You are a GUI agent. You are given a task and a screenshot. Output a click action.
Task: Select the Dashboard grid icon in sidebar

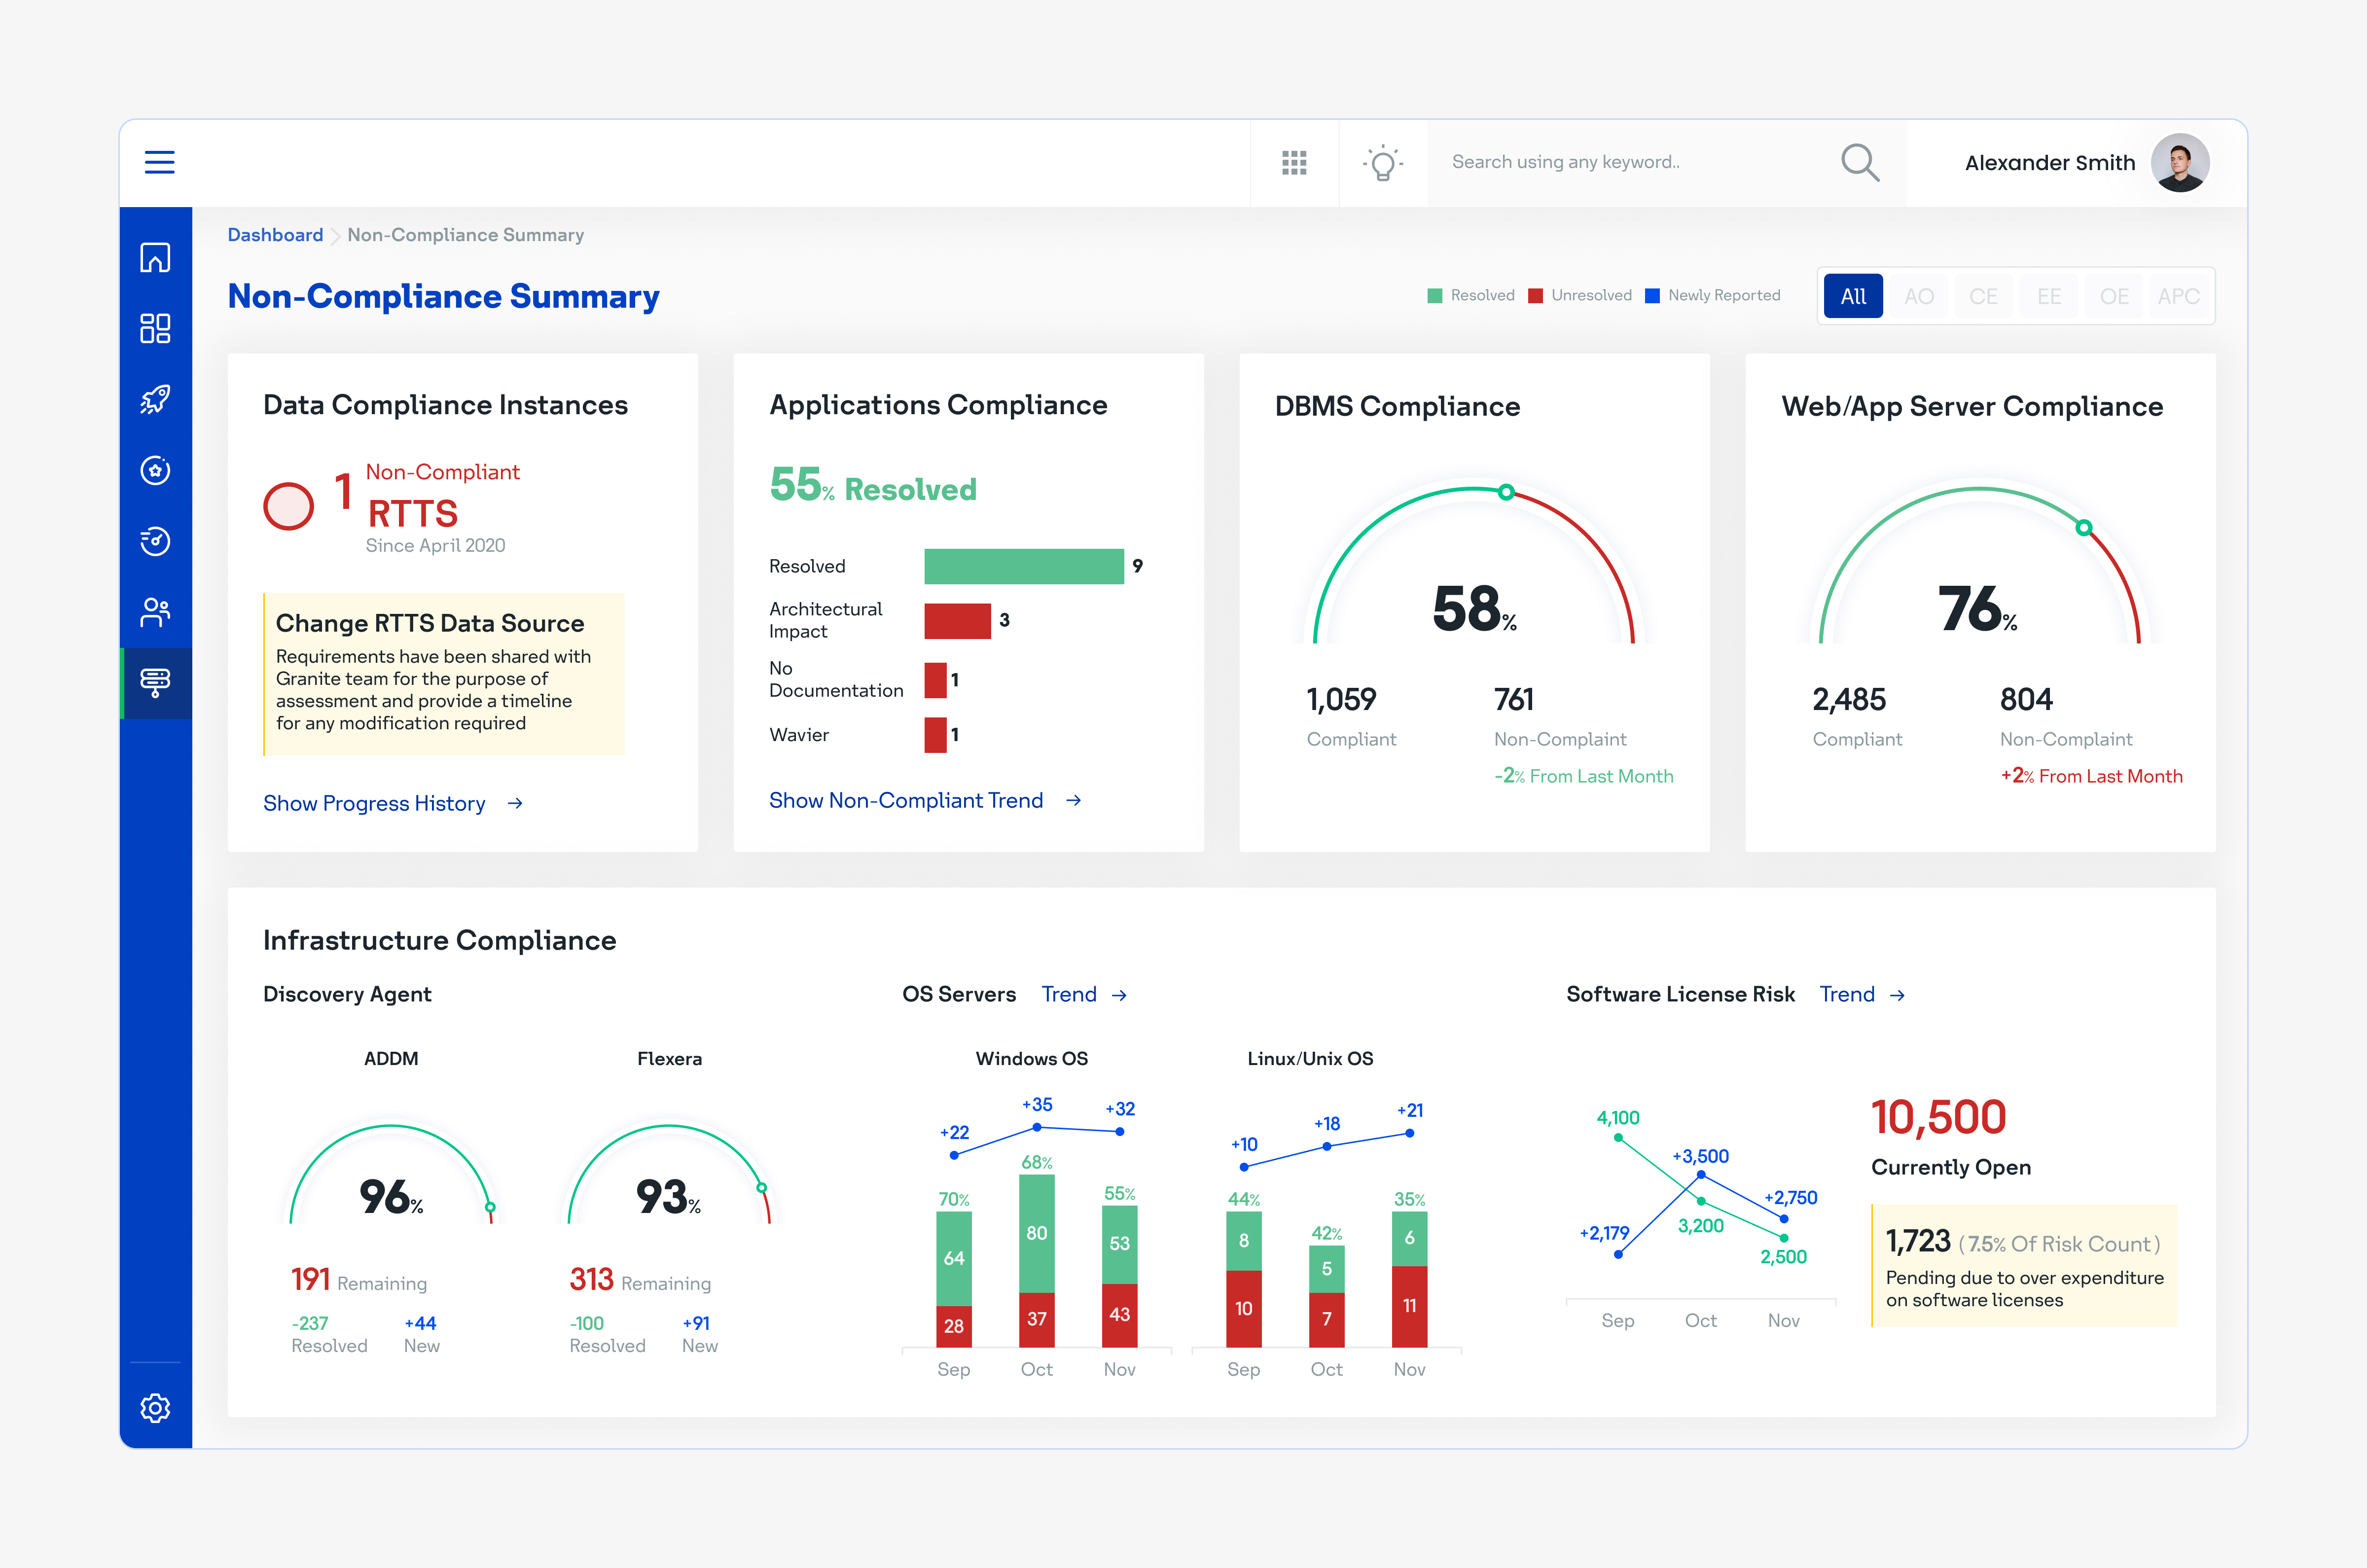click(156, 327)
